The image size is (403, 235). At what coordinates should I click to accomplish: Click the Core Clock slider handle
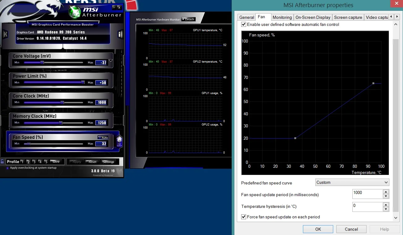click(x=62, y=102)
